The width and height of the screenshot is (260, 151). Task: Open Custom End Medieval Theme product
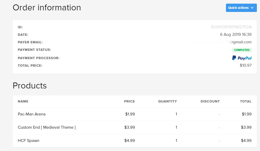pos(47,127)
